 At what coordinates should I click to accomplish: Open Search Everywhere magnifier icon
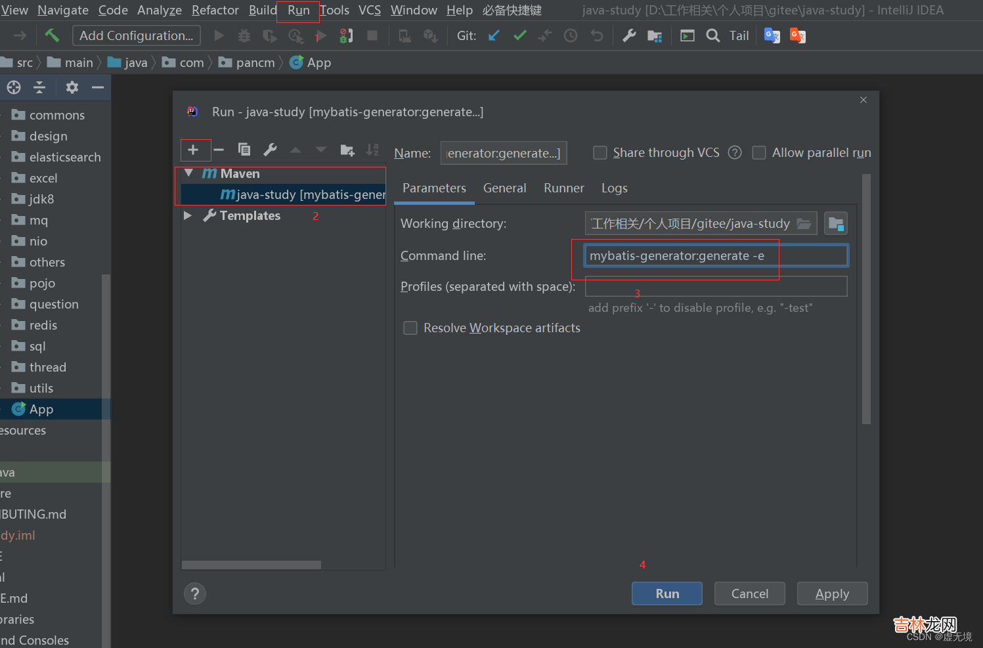712,35
